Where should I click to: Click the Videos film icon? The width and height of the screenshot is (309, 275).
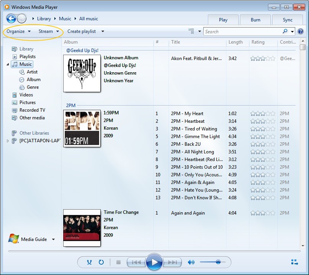pos(15,95)
